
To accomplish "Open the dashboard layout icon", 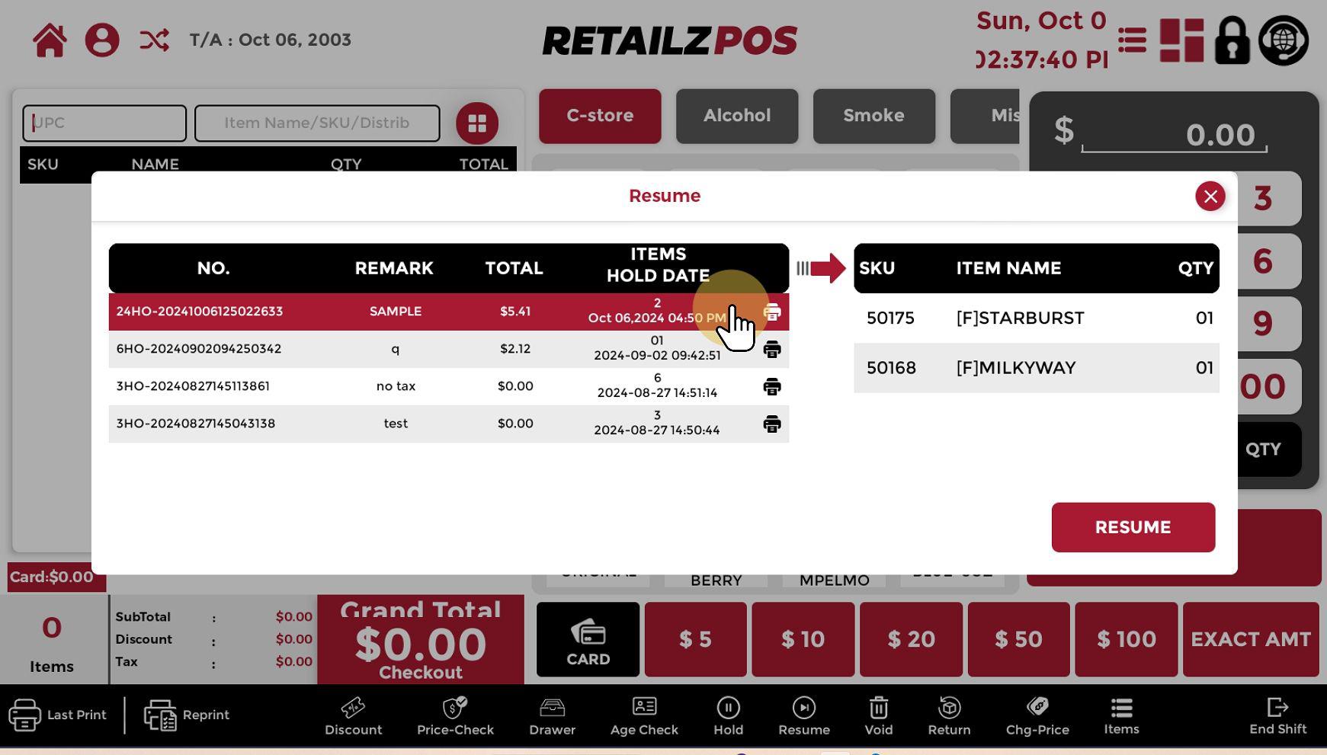I will point(1181,40).
